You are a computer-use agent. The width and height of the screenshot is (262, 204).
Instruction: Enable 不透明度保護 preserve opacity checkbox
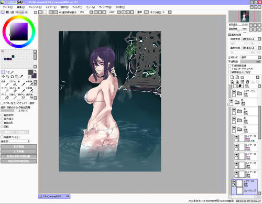(230, 66)
